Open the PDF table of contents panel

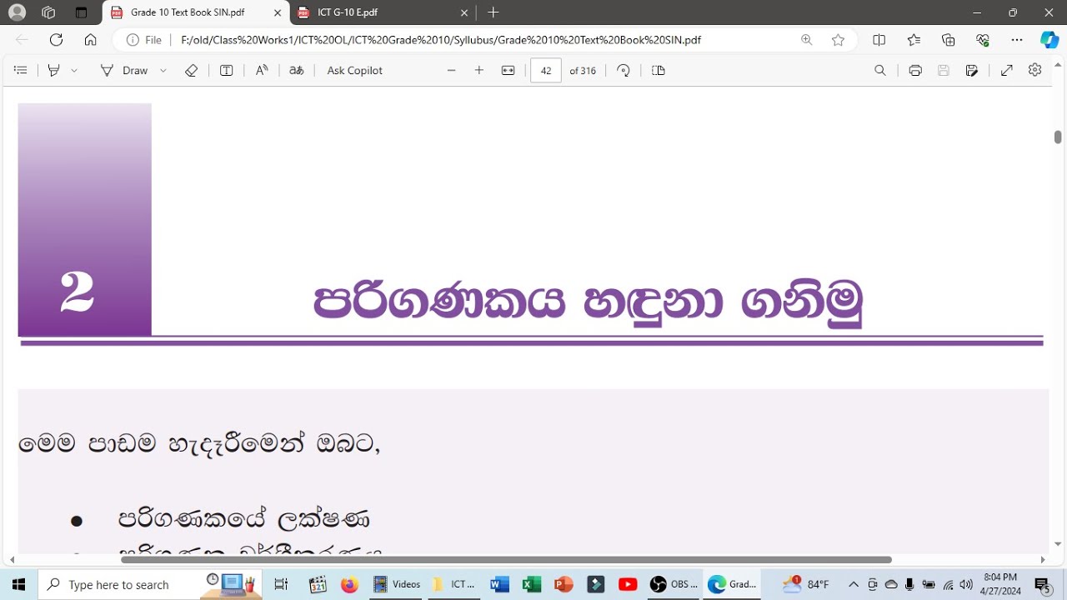pos(21,71)
